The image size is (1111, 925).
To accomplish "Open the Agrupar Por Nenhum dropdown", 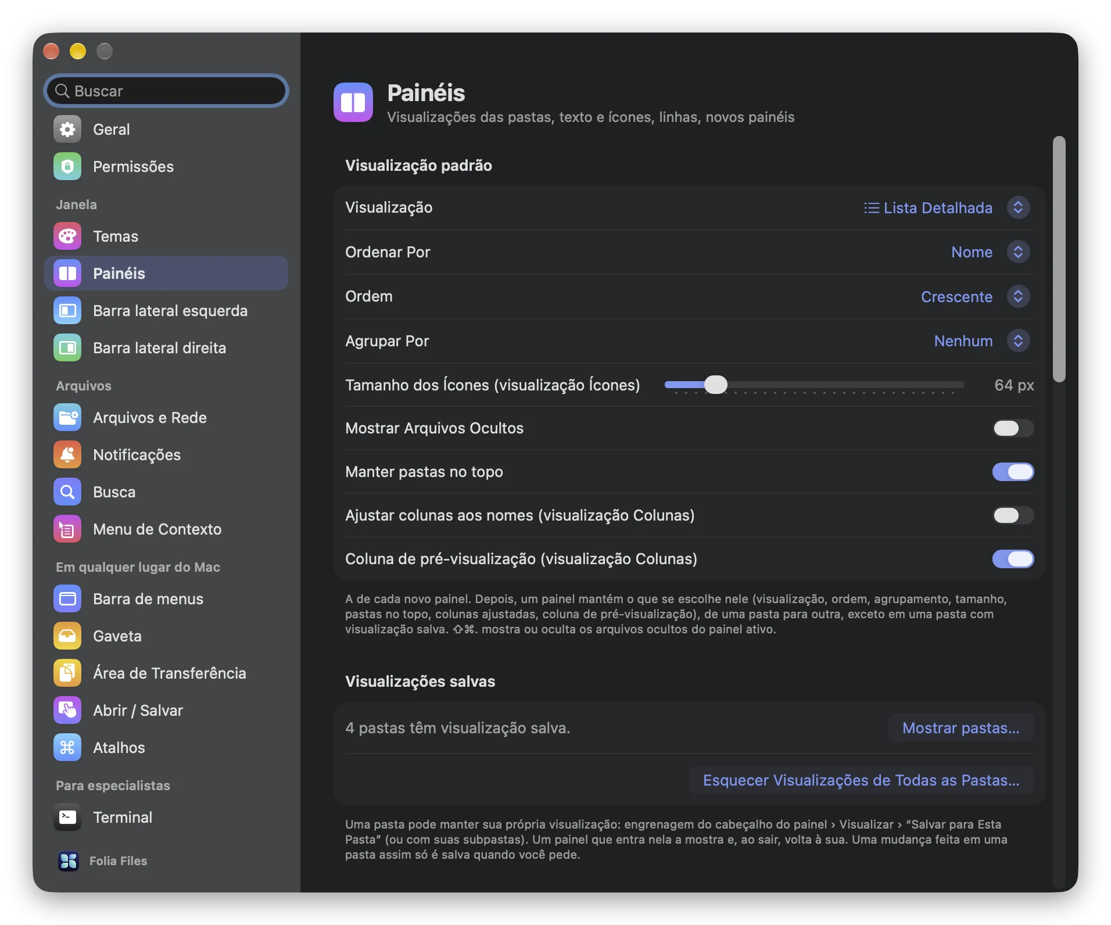I will tap(981, 341).
